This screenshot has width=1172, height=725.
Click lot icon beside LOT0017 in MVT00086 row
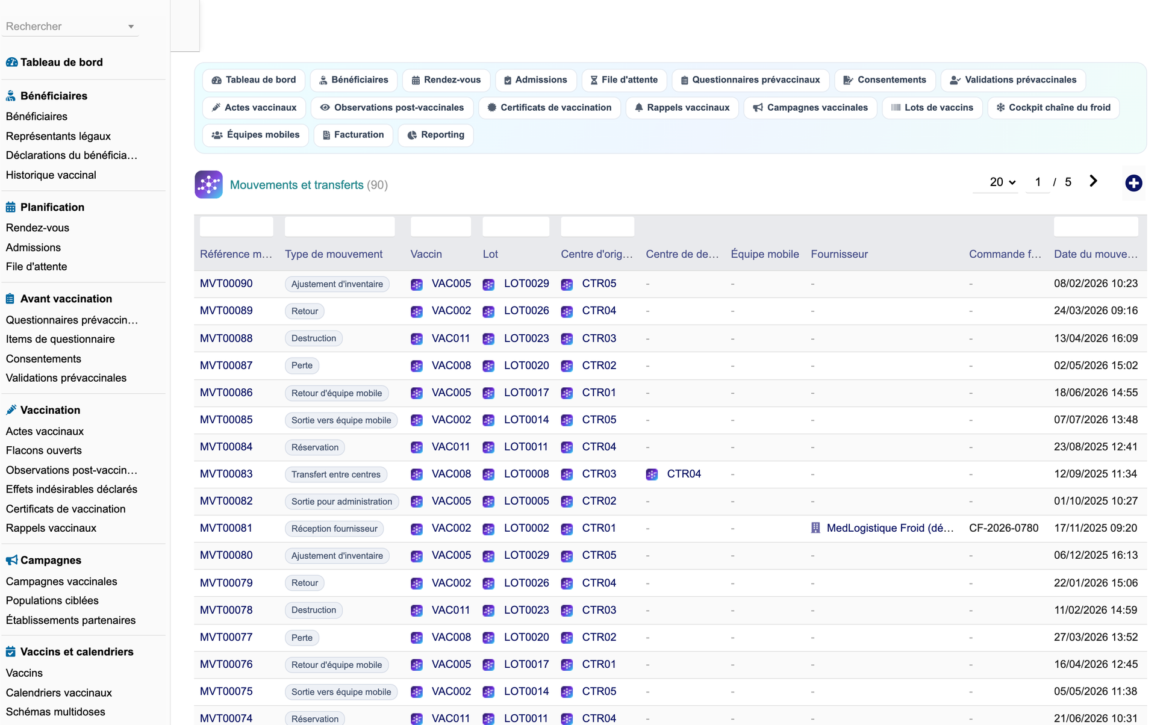coord(488,393)
